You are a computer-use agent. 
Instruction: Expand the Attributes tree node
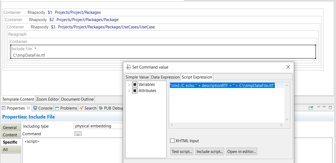point(129,91)
